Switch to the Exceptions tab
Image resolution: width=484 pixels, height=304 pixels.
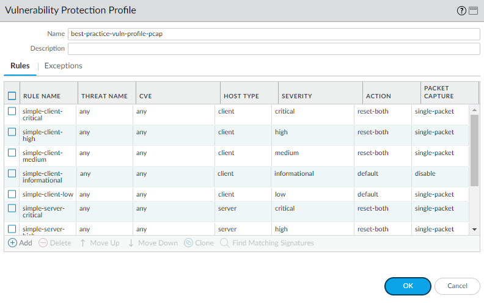click(x=63, y=66)
